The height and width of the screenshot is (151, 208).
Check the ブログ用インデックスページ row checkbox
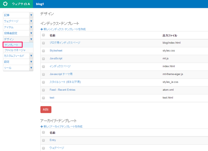[44, 43]
